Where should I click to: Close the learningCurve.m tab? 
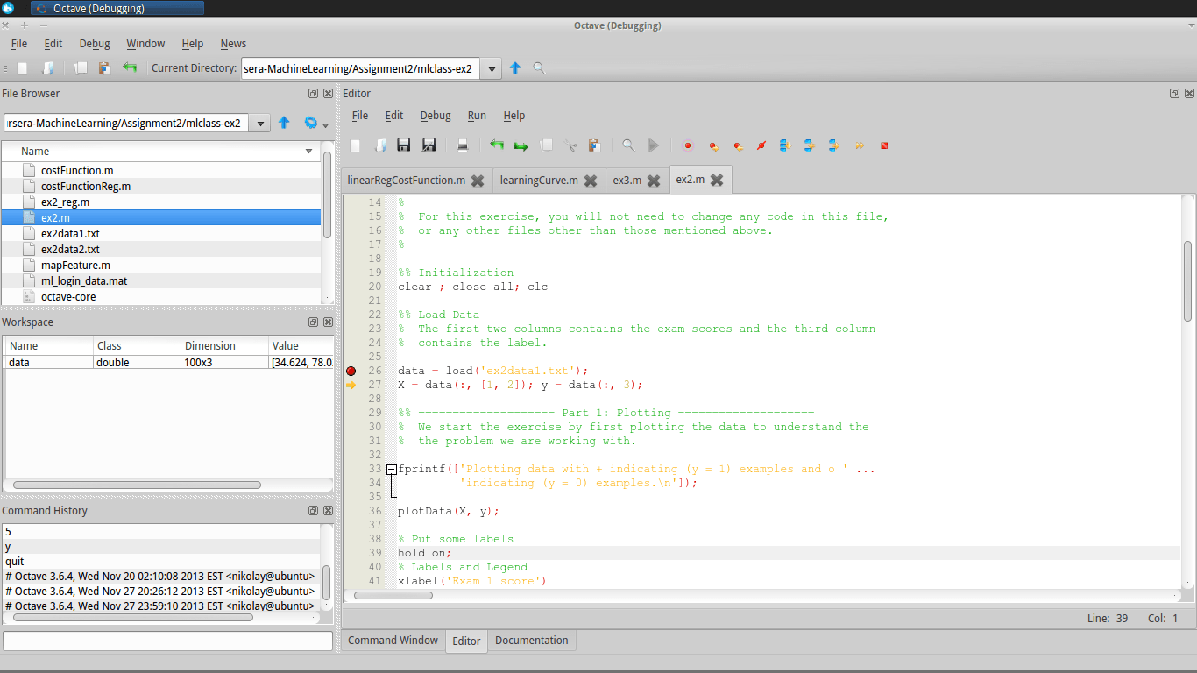pos(590,180)
